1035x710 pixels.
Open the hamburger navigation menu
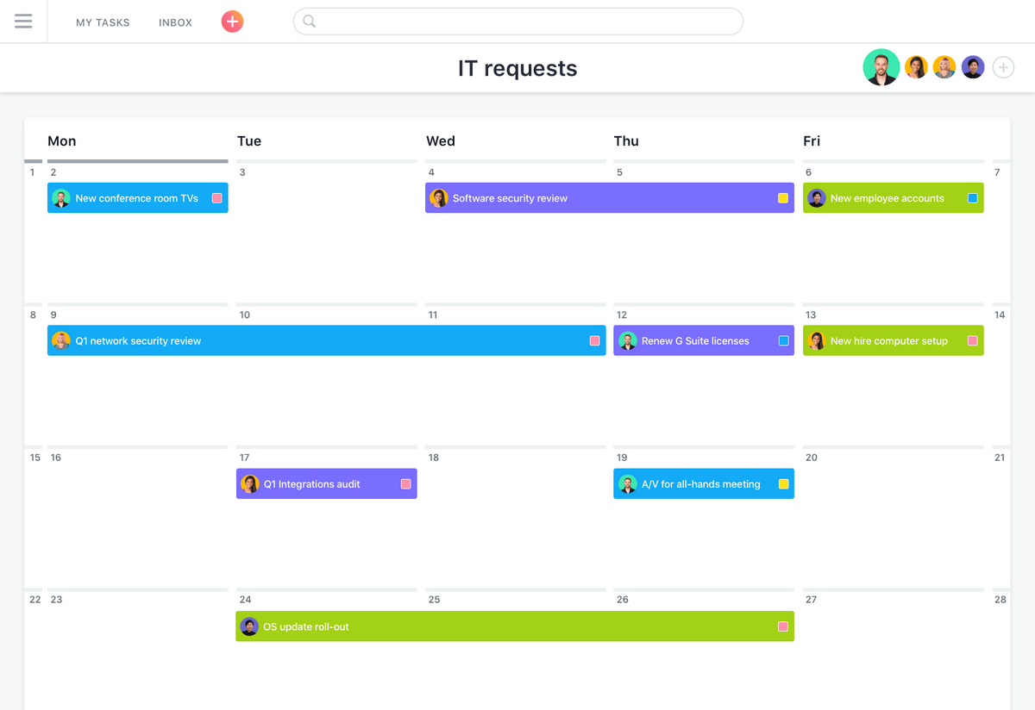[x=23, y=22]
